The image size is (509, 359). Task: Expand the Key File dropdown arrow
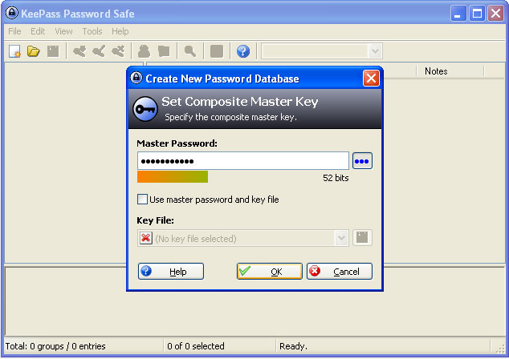tap(341, 239)
